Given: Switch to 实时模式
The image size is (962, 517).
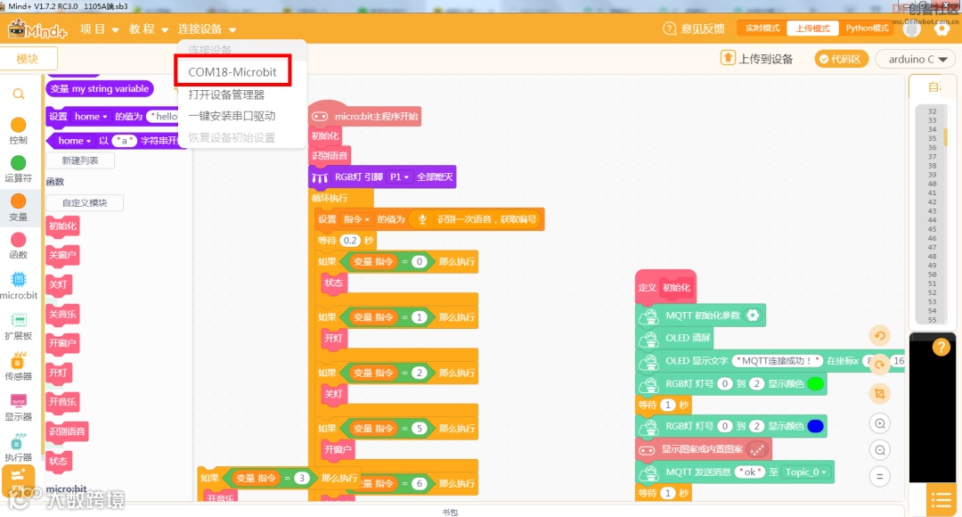Looking at the screenshot, I should click(x=762, y=29).
